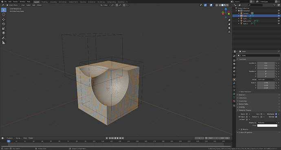Expand the Relations panel
This screenshot has width=281, height=150.
pyautogui.click(x=242, y=95)
